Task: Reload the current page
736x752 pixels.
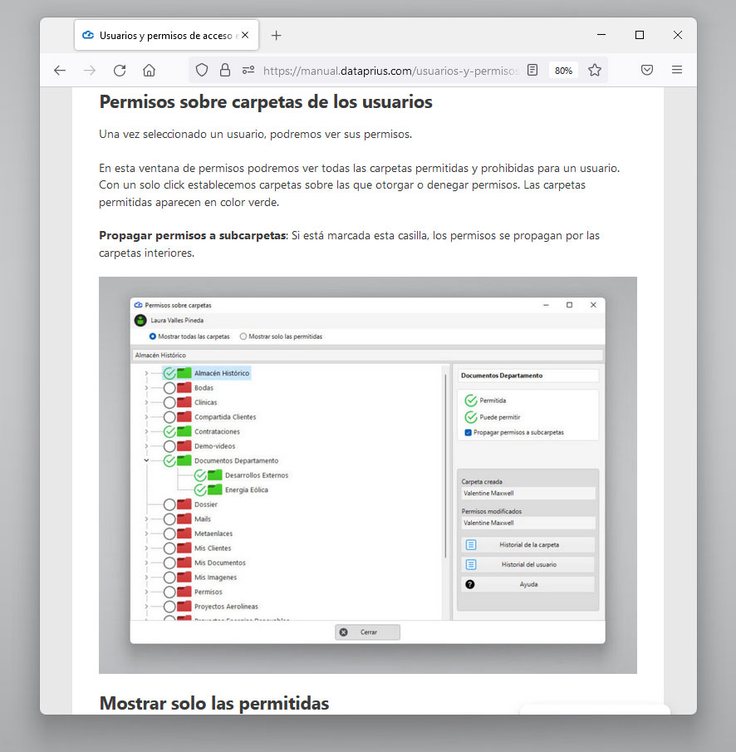Action: (x=120, y=71)
